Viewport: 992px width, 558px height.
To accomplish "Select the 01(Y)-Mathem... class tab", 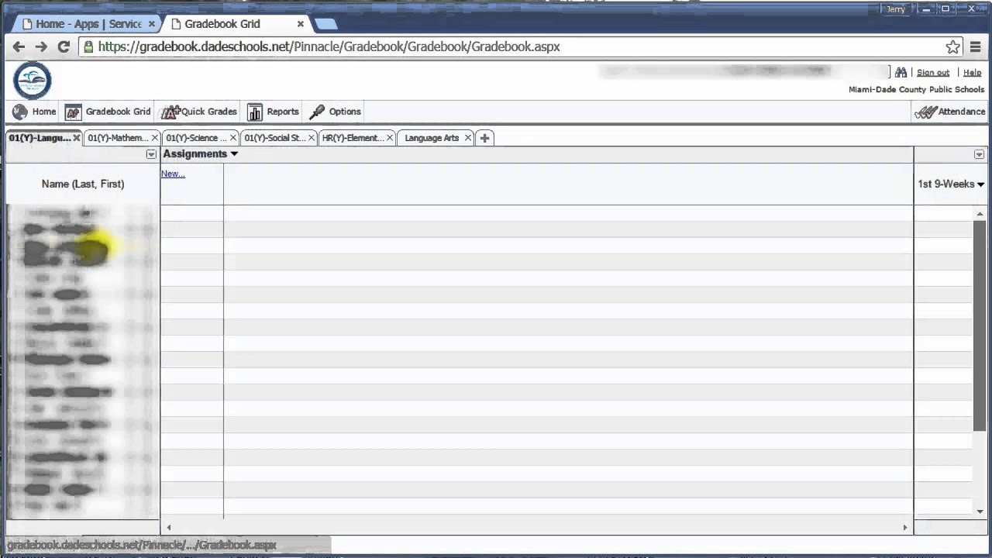I will coord(118,138).
